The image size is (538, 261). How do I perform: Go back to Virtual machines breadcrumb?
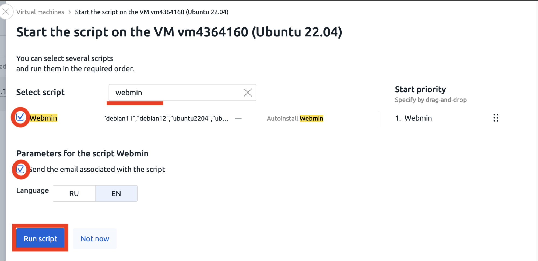coord(40,12)
